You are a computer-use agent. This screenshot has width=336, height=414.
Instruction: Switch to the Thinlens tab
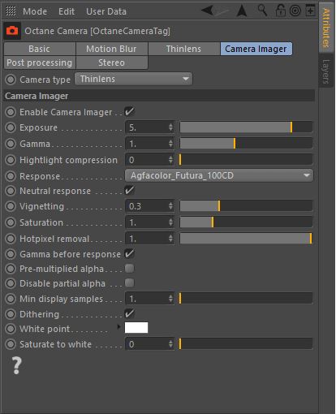(184, 49)
